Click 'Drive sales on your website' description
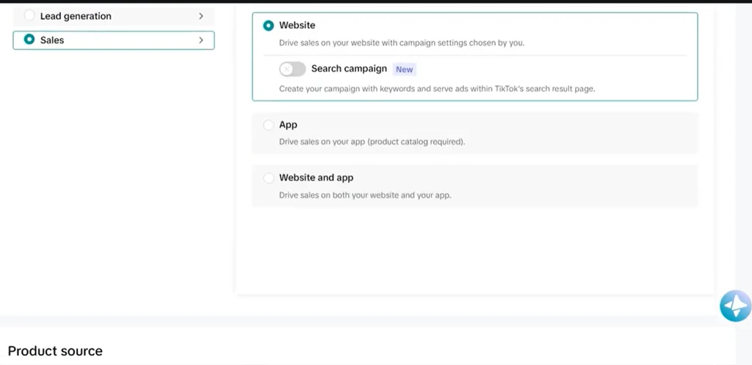 pyautogui.click(x=402, y=43)
